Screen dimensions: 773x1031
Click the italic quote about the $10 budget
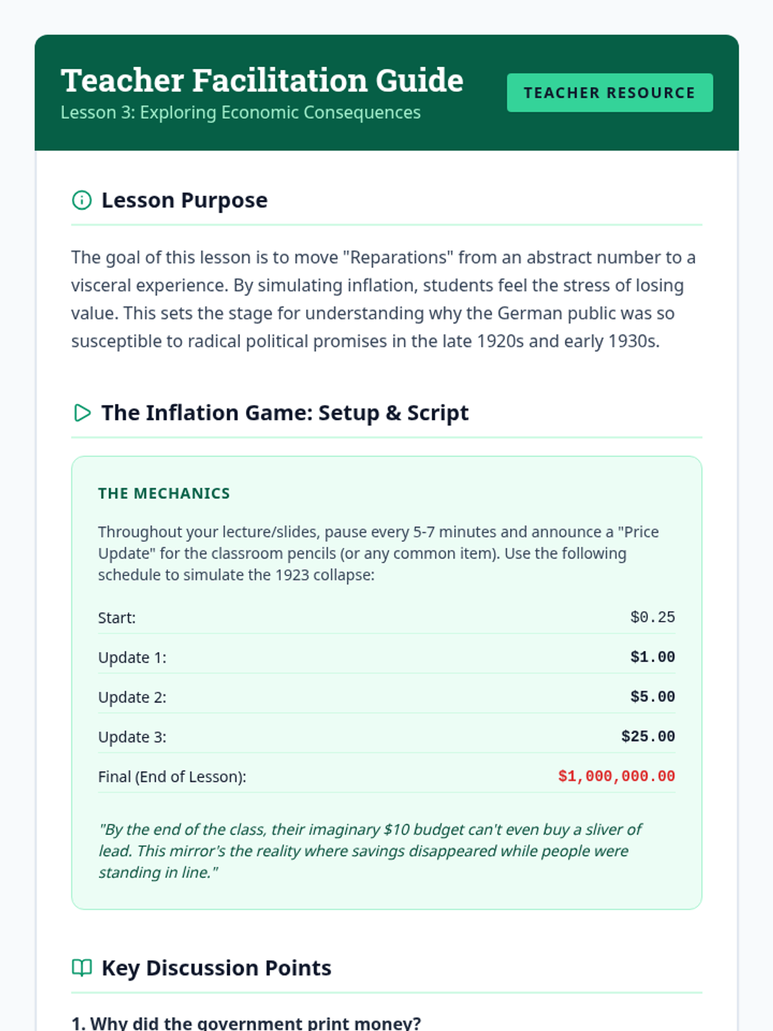[x=370, y=851]
